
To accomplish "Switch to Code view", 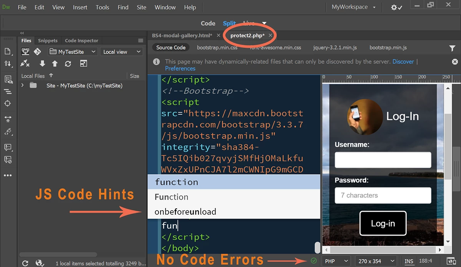I will coord(208,23).
